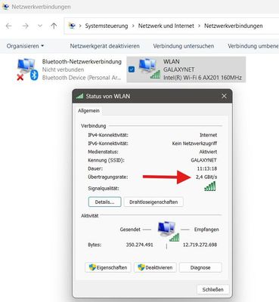Click the Schließen button
The height and width of the screenshot is (302, 279).
click(x=212, y=289)
